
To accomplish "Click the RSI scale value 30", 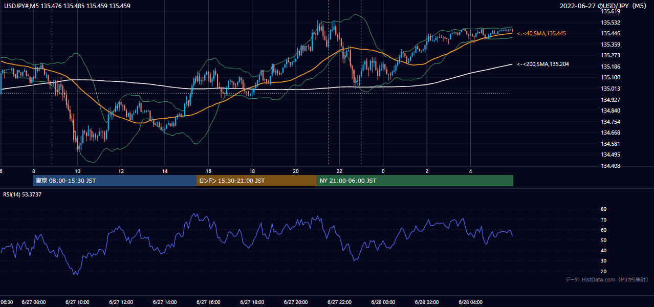I will point(603,261).
